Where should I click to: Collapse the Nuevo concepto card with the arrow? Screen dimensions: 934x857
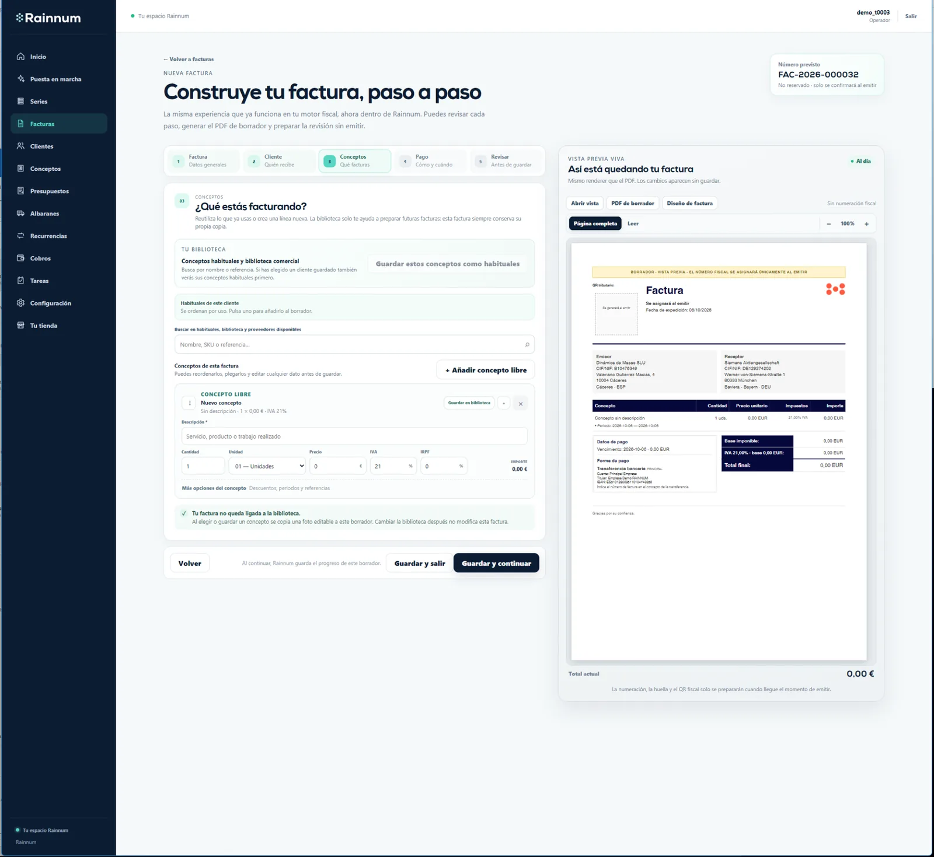[x=504, y=403]
